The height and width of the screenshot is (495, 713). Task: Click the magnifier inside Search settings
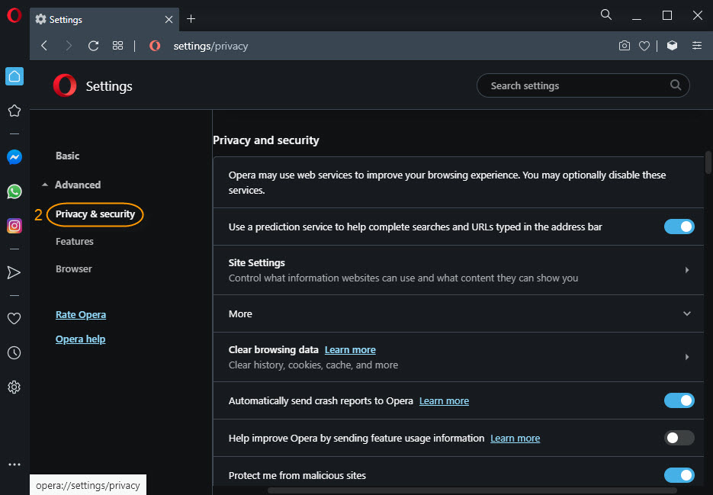pyautogui.click(x=676, y=85)
